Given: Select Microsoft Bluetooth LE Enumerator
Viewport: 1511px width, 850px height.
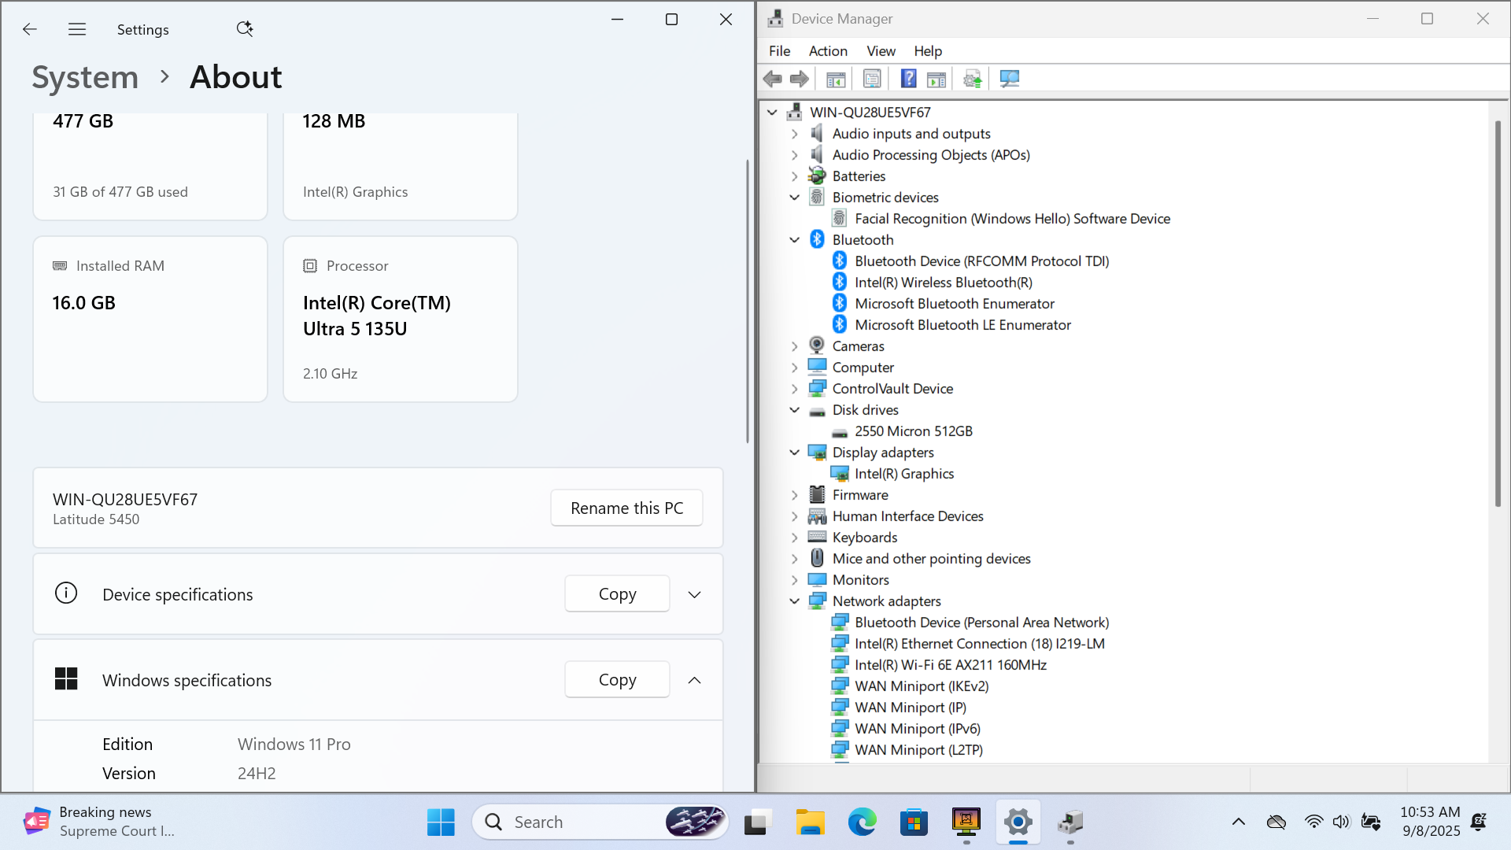Looking at the screenshot, I should tap(962, 325).
